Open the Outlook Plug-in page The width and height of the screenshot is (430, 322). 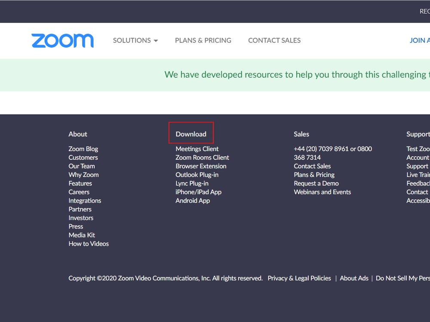point(197,175)
